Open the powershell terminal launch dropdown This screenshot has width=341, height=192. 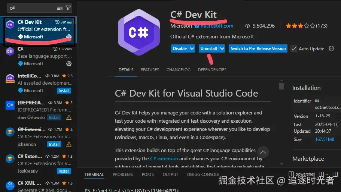(x=327, y=174)
